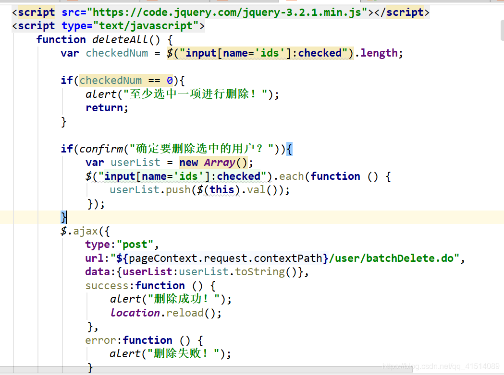
Task: Click the function name deleteAll
Action: tap(120, 39)
